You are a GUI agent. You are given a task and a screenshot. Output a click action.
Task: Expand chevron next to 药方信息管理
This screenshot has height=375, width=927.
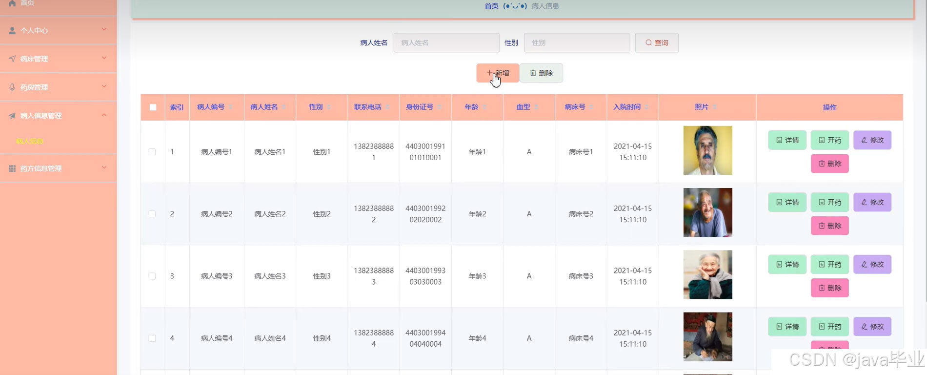coord(104,167)
